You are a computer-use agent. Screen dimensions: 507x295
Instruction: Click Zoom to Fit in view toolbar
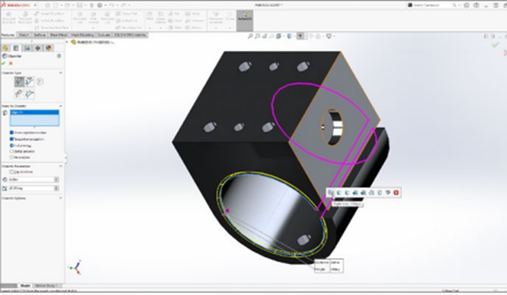pyautogui.click(x=250, y=36)
